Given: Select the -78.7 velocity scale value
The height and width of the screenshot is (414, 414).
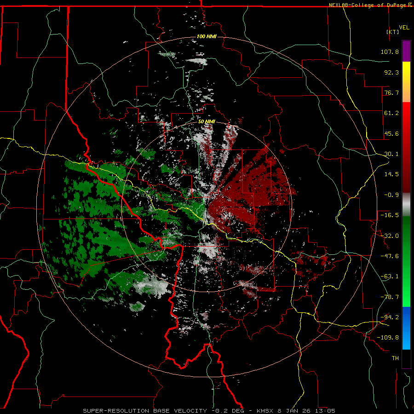Looking at the screenshot, I should (x=390, y=297).
